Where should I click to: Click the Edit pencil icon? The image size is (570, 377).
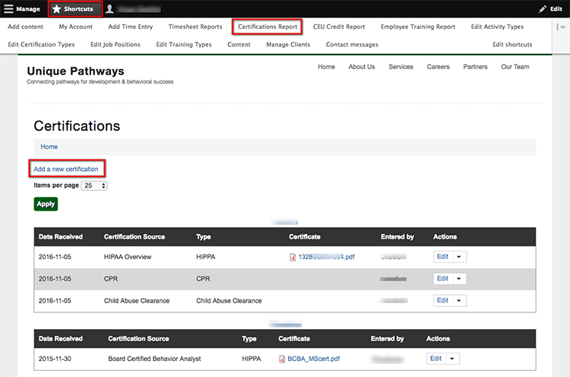pos(541,8)
